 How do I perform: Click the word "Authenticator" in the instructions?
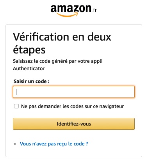(29, 68)
